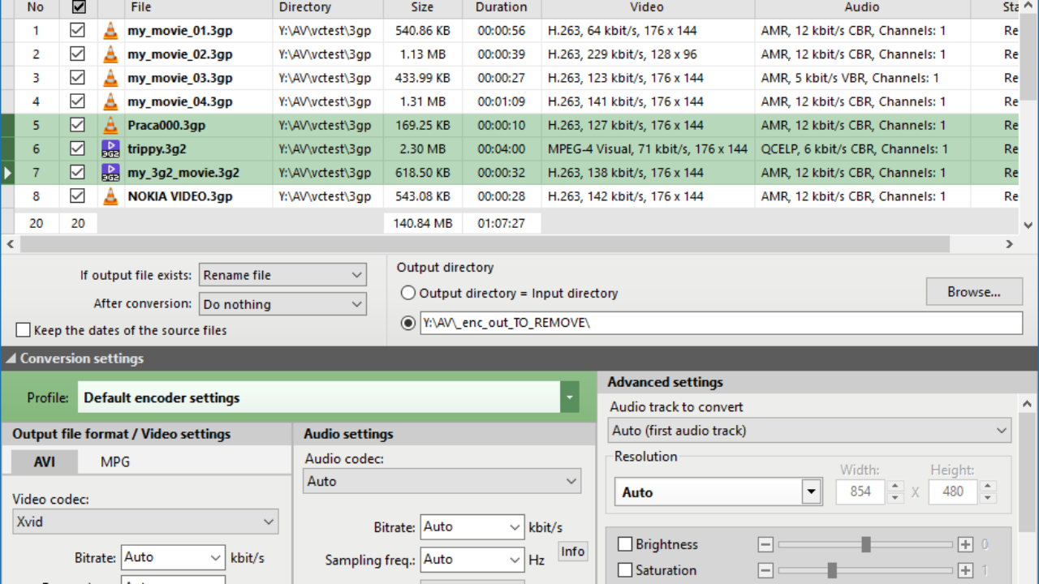Click the VLC cone icon for Praca000.3gp
This screenshot has width=1039, height=584.
click(110, 126)
